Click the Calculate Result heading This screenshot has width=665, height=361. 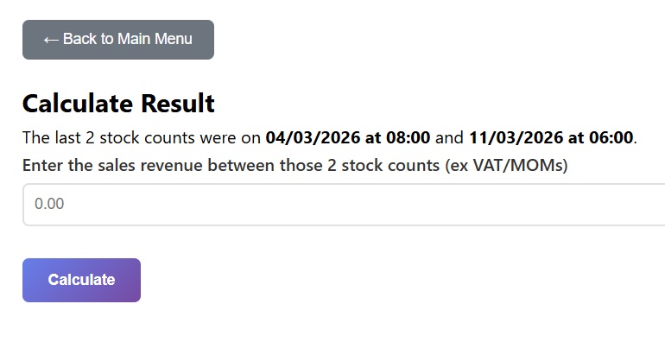(118, 104)
